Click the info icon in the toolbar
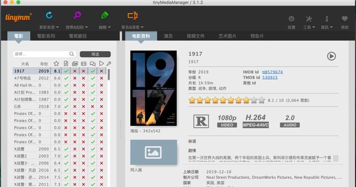356x187 pixels. pos(327,19)
